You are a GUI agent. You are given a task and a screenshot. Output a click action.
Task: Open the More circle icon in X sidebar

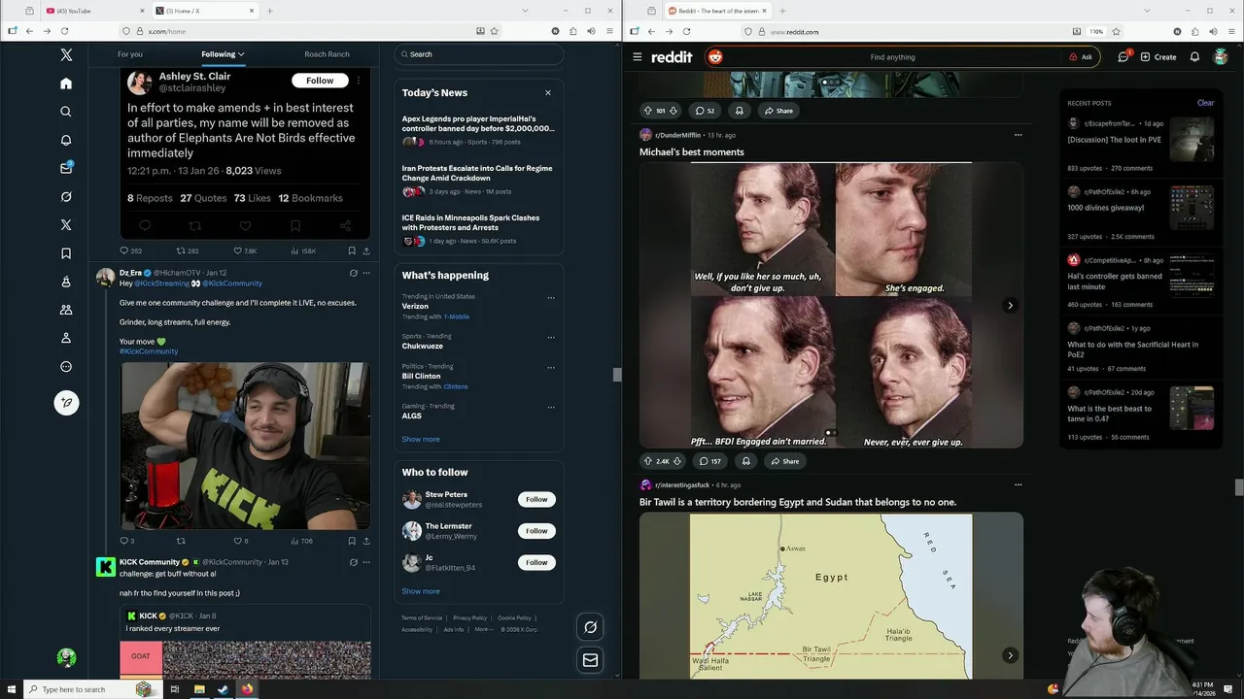coord(66,367)
